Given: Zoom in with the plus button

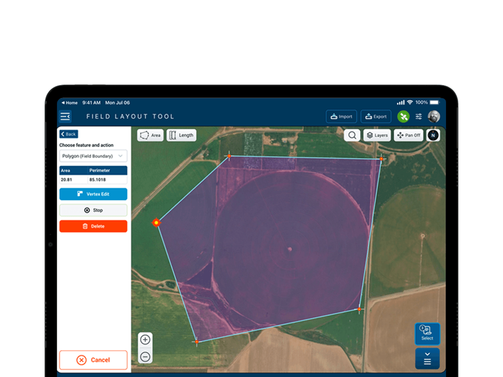Looking at the screenshot, I should [145, 340].
